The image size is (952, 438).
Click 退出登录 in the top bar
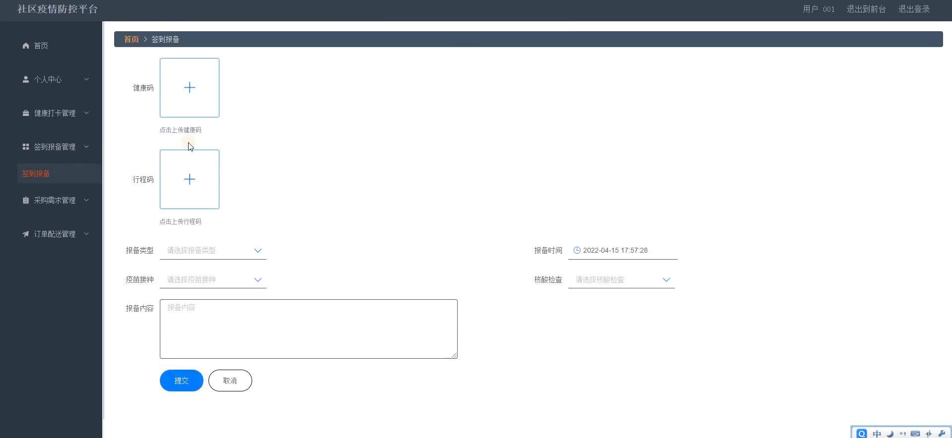pos(914,9)
